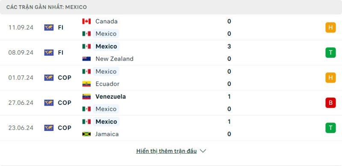342x166 pixels.
Task: Click the 'CÁC TRẬN GẦN NHẤT: MEXICO' header
Action: [47, 7]
